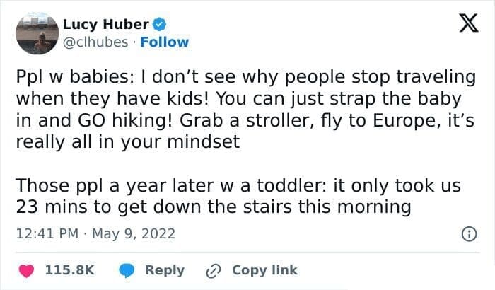Click the blue verified badge
The image size is (495, 290).
[x=161, y=24]
